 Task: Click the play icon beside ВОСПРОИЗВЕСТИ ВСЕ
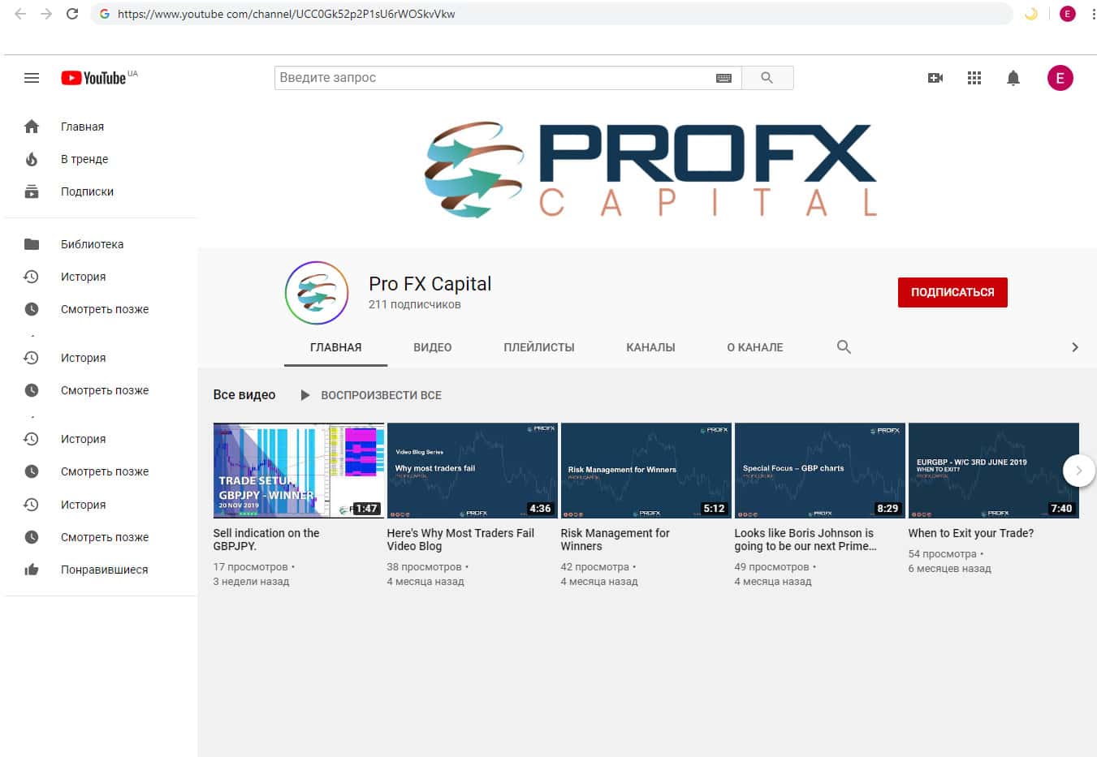(x=304, y=395)
